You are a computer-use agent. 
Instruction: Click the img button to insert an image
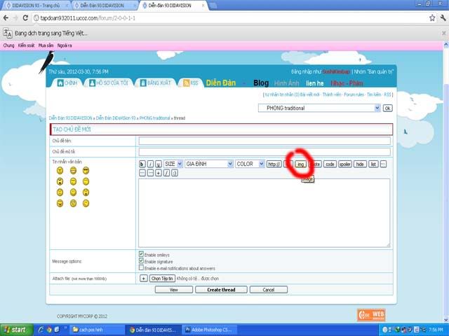pos(300,164)
